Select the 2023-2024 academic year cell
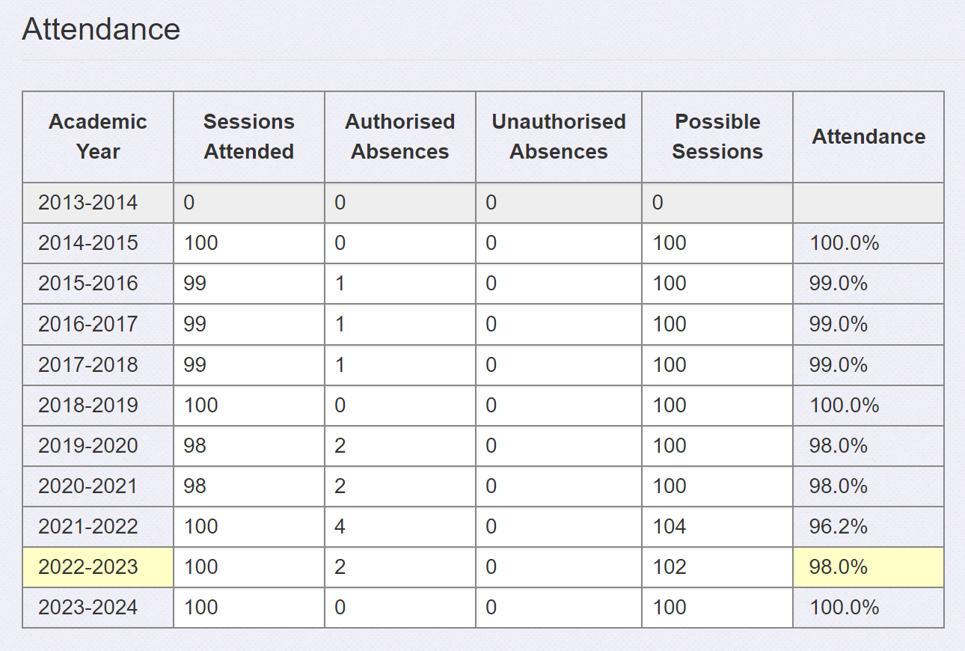The height and width of the screenshot is (651, 965). 98,608
